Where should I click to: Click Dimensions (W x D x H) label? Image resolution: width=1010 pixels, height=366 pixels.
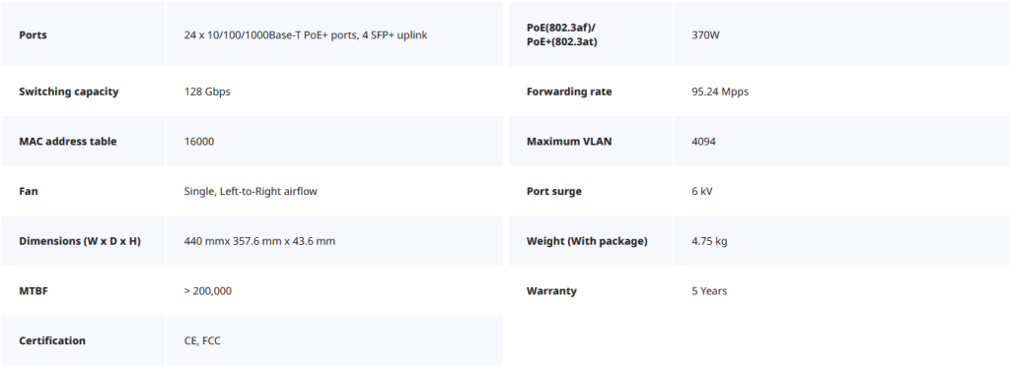coord(80,241)
